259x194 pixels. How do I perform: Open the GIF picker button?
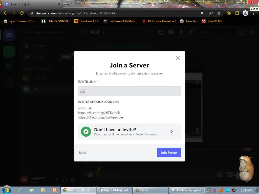point(229,175)
